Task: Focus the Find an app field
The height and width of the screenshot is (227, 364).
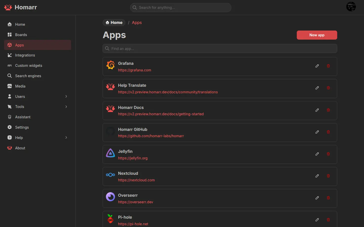Action: click(x=220, y=49)
